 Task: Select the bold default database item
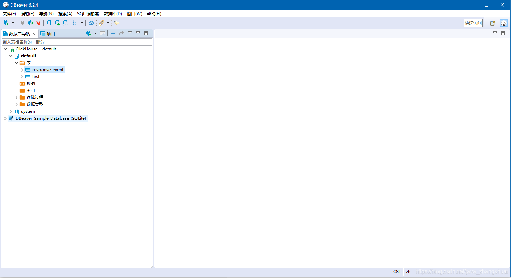29,56
